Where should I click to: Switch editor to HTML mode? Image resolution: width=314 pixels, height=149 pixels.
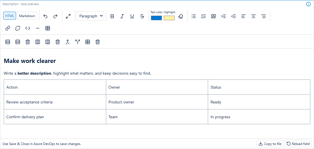(10, 16)
